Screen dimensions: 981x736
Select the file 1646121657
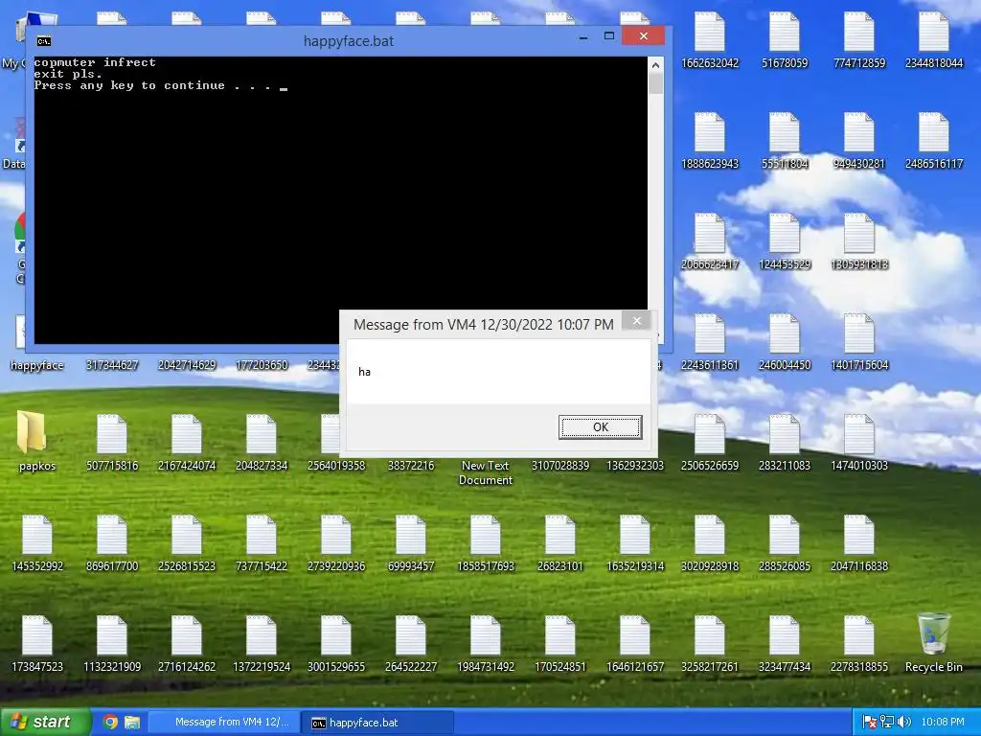pos(634,645)
